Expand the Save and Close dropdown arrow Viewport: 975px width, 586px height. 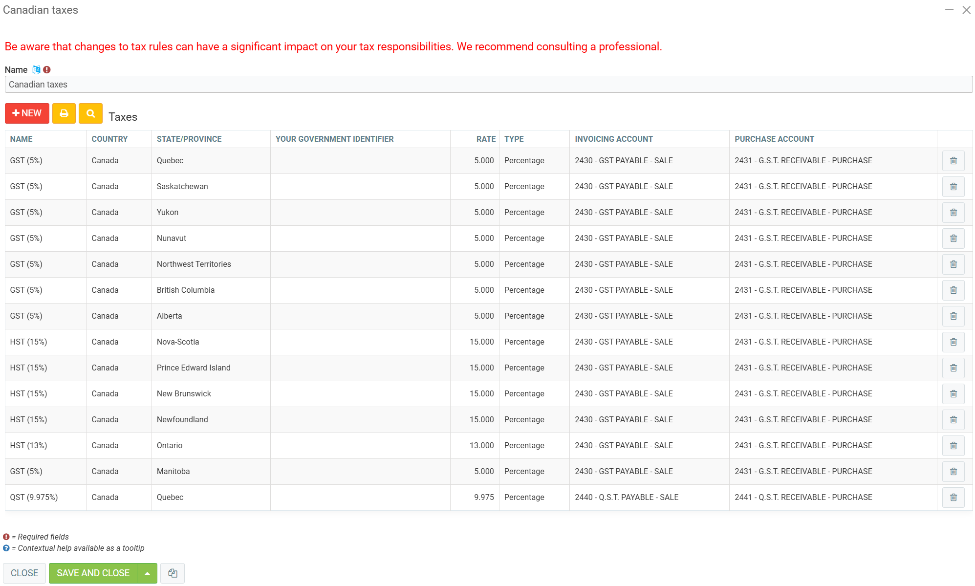point(147,573)
